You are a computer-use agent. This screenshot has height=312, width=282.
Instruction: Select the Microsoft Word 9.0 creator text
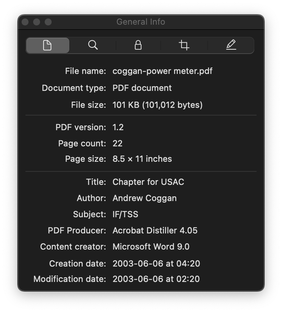point(151,247)
